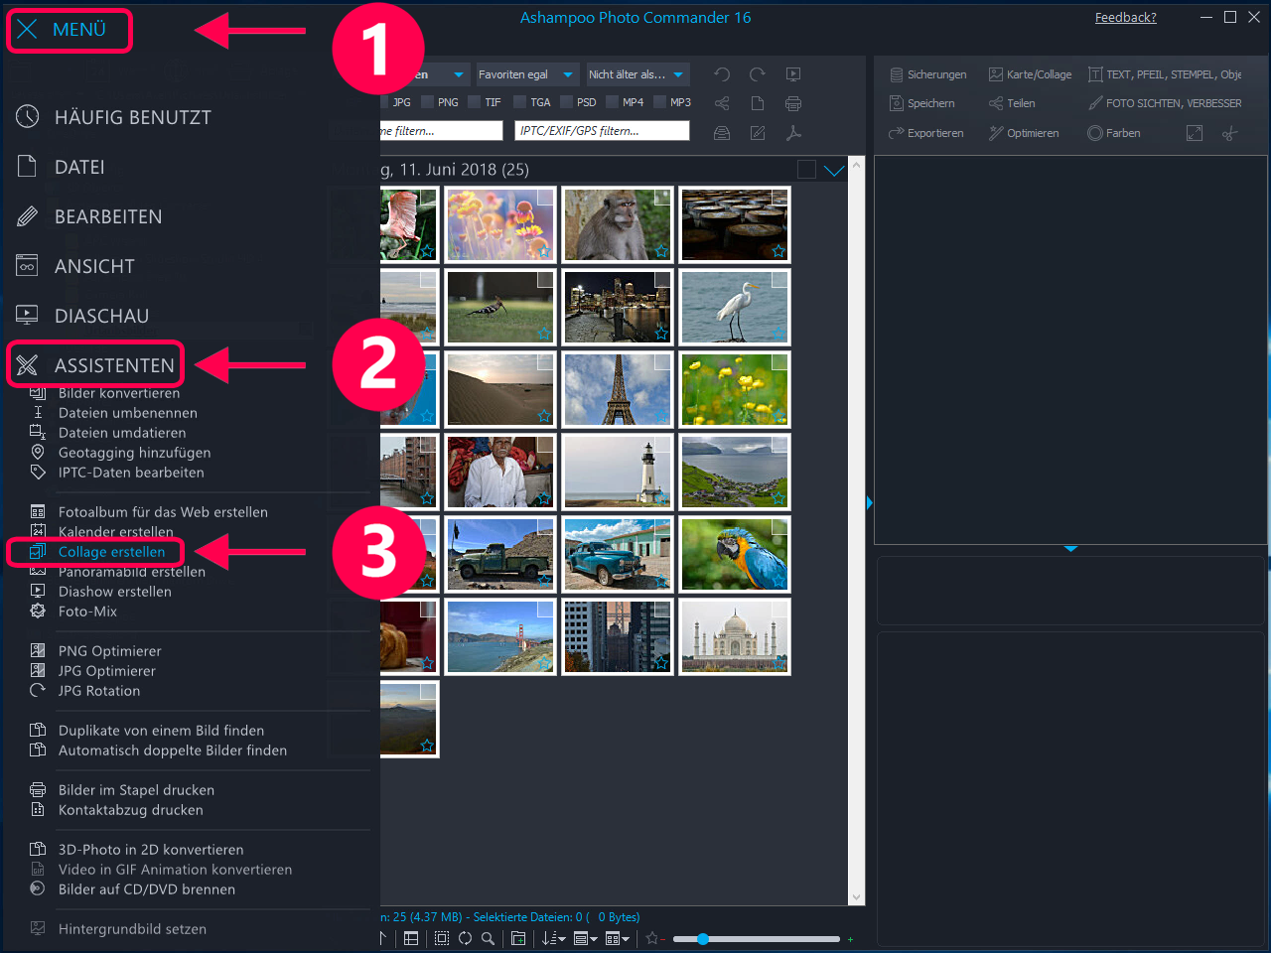Tick the selection checkbox on the egret thumbnail

[778, 281]
